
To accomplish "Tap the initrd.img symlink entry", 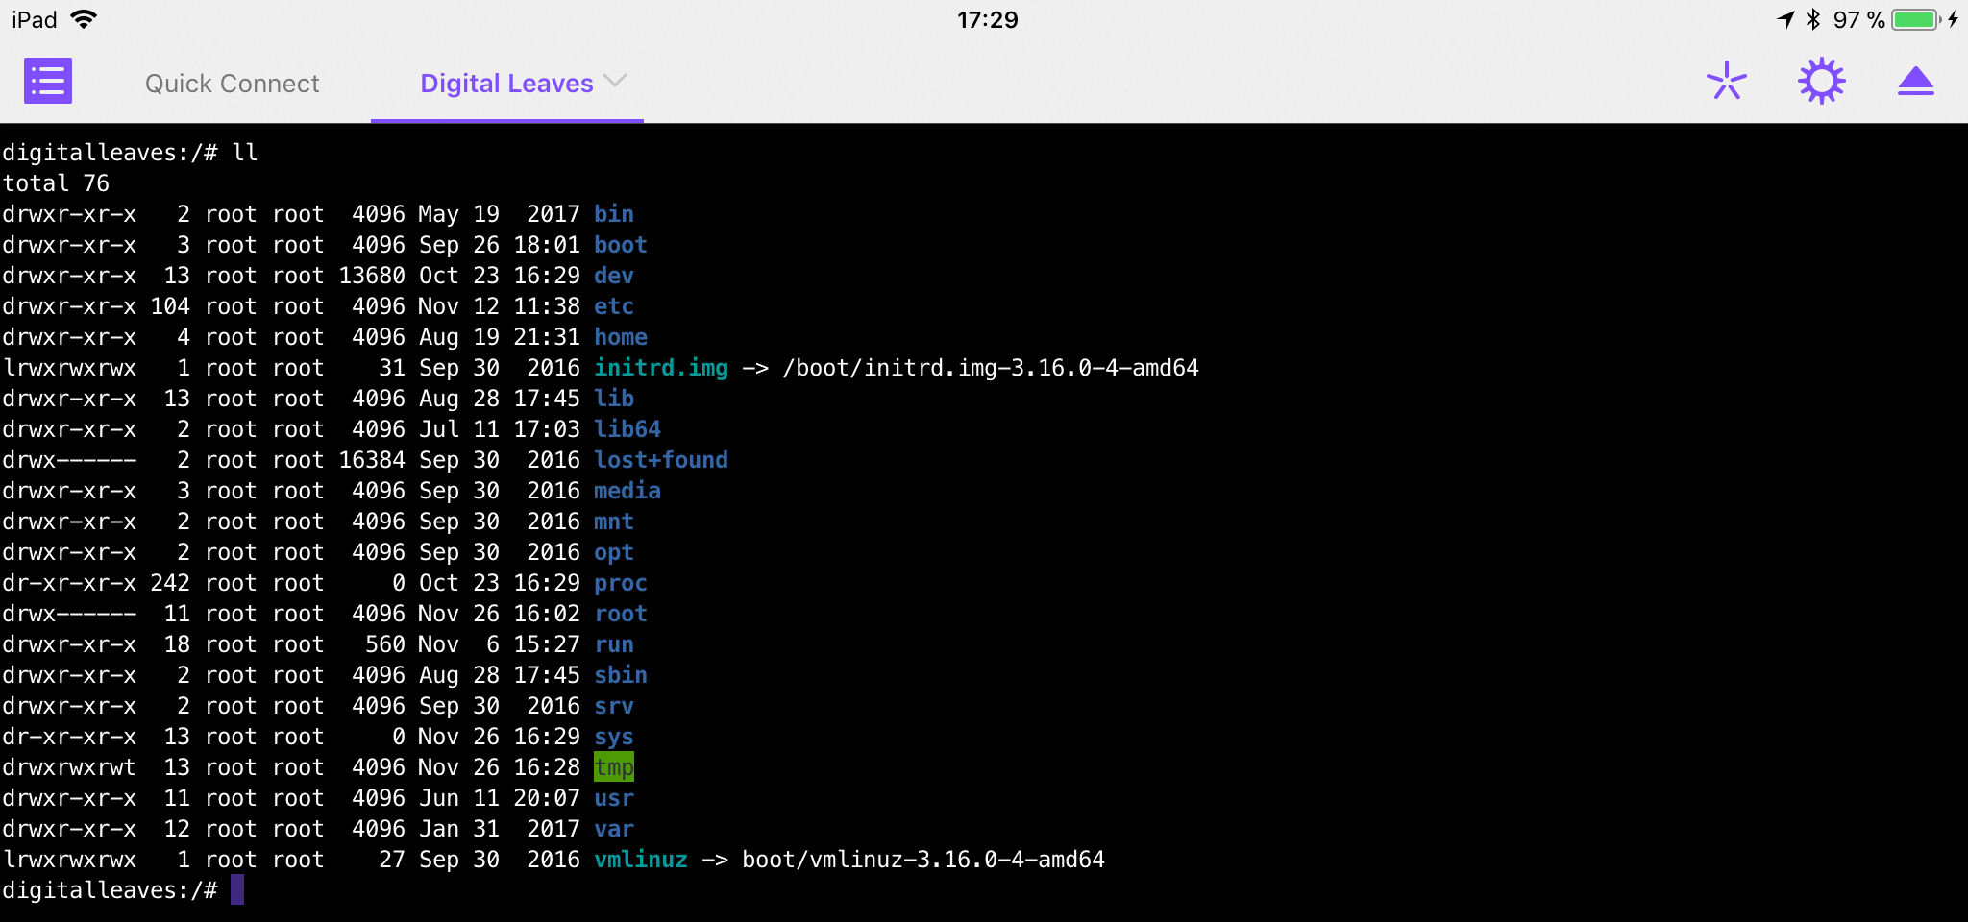I will click(x=661, y=368).
